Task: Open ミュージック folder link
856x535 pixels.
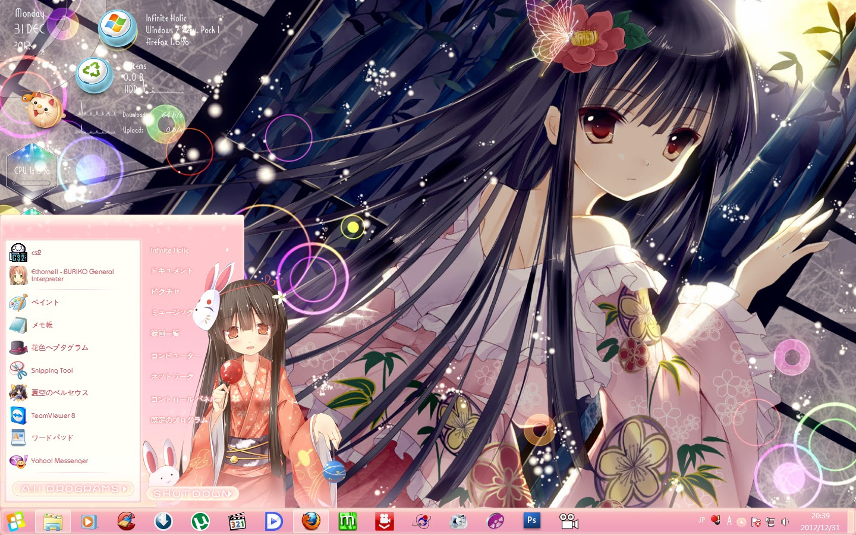Action: [x=172, y=313]
